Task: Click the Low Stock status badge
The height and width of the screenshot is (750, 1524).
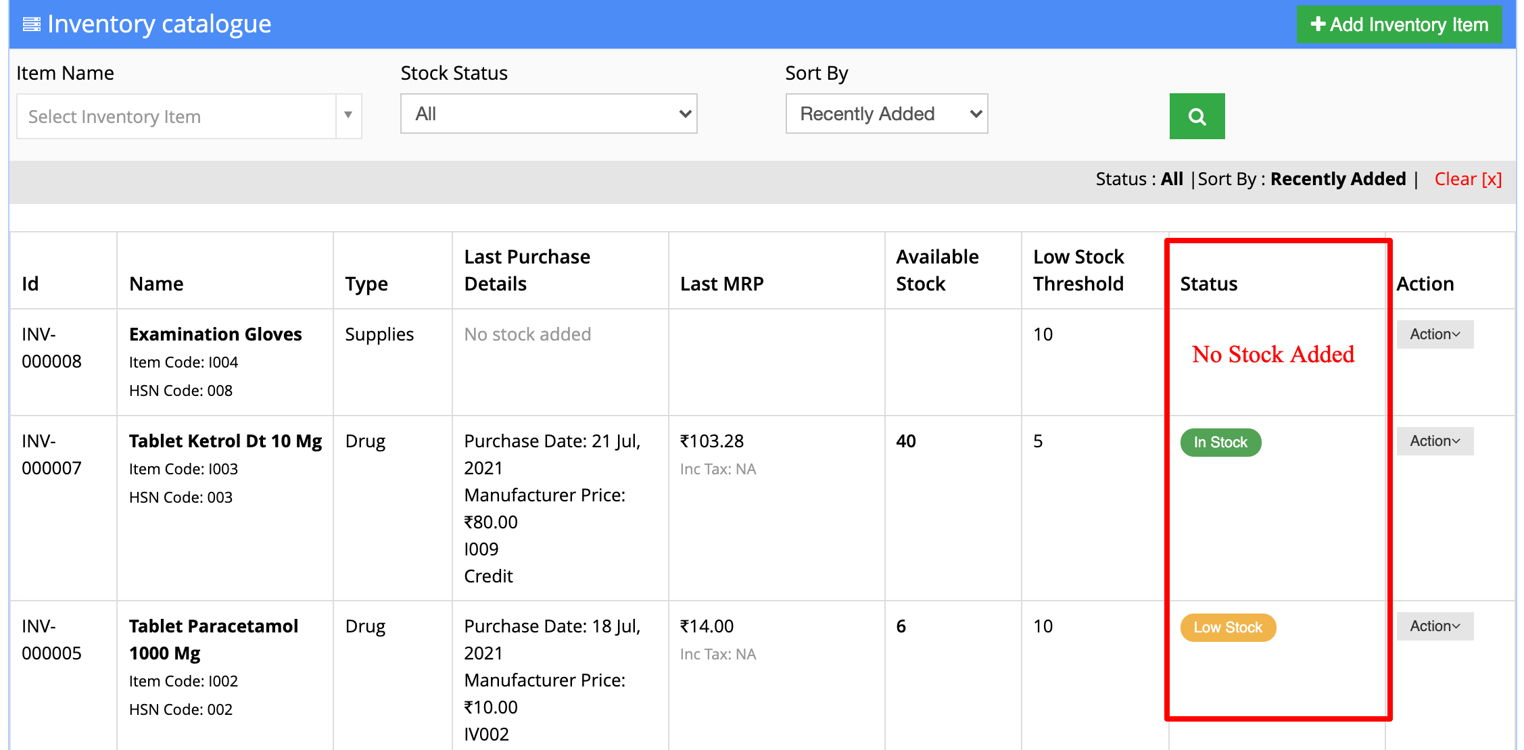Action: pyautogui.click(x=1228, y=628)
